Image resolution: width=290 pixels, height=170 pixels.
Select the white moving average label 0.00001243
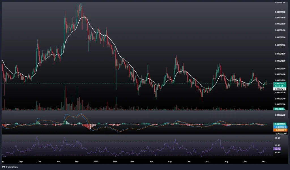(x=280, y=89)
